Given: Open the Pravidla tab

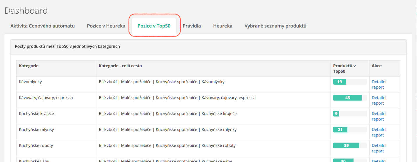Looking at the screenshot, I should (x=192, y=26).
